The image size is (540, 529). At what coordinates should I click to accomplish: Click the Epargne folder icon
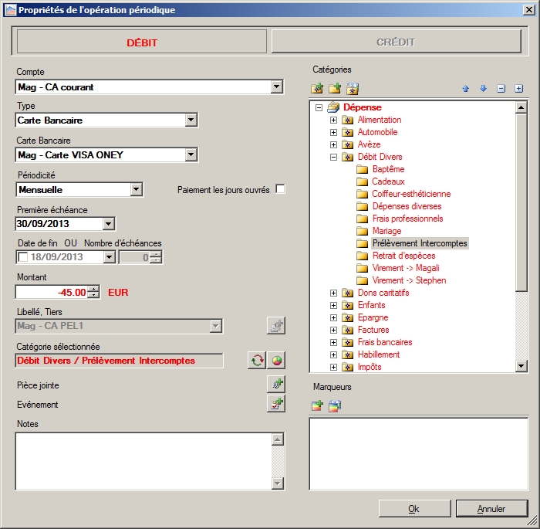[x=347, y=317]
